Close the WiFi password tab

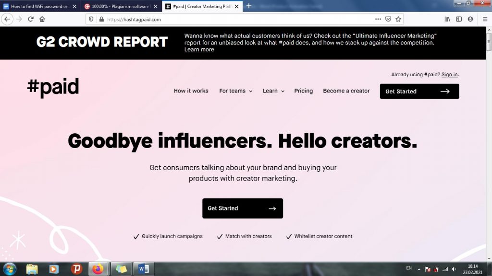tap(74, 6)
